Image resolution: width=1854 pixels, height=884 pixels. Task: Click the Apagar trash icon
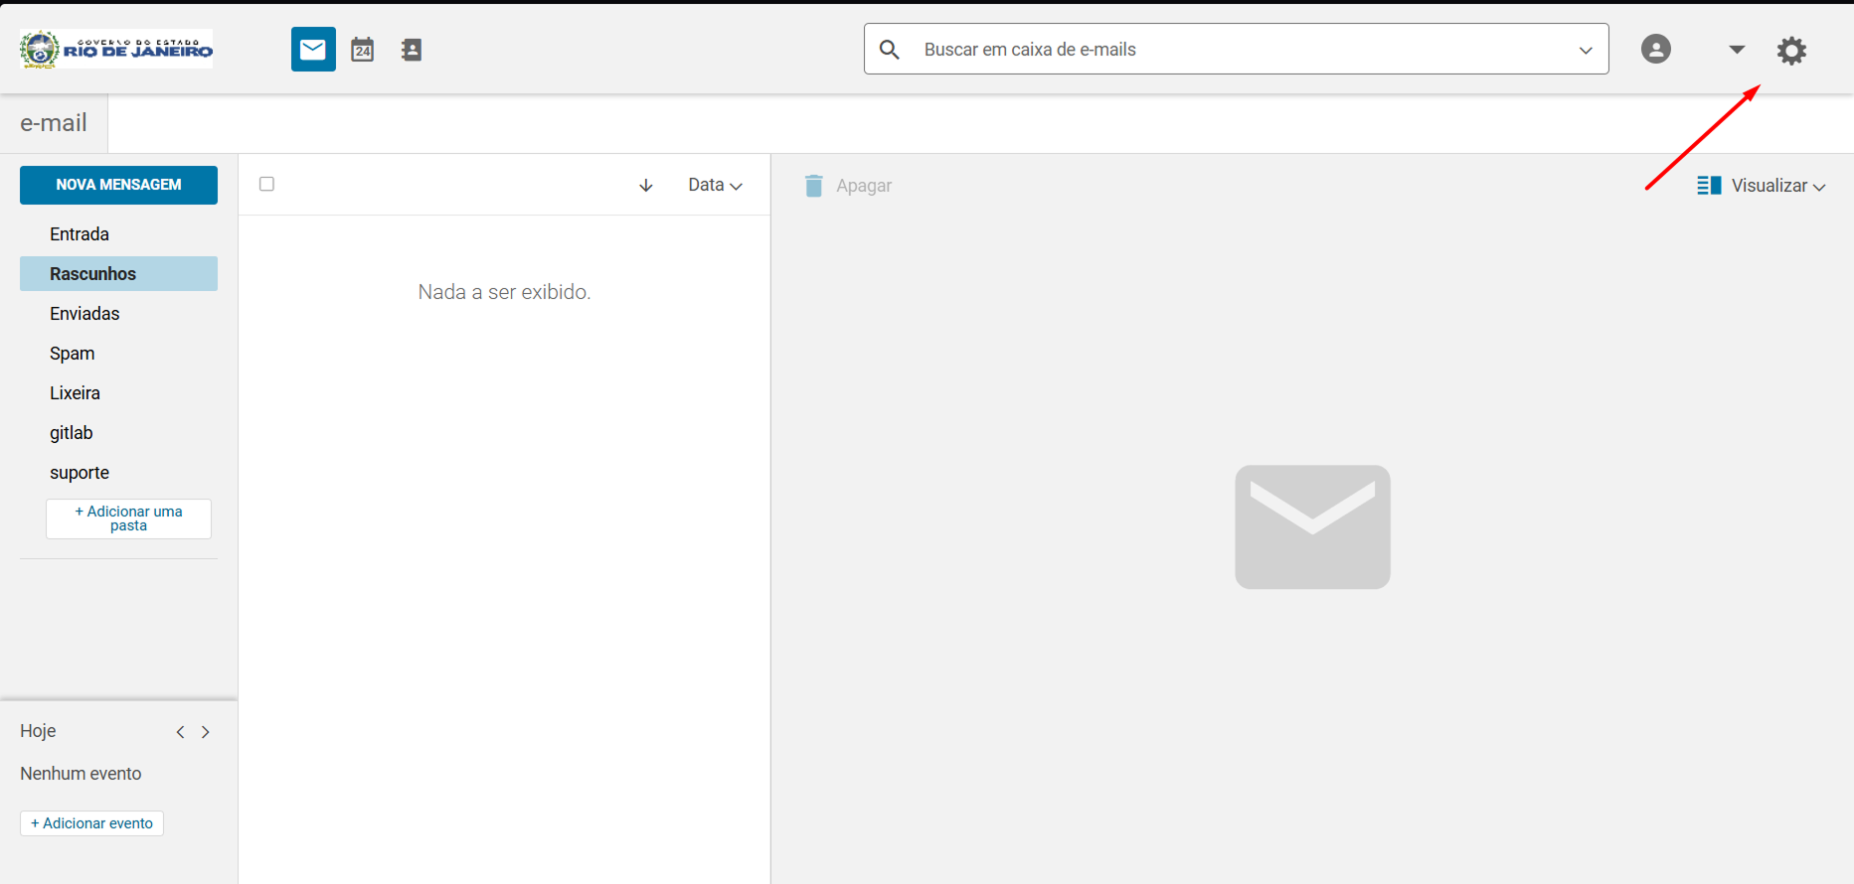(813, 186)
